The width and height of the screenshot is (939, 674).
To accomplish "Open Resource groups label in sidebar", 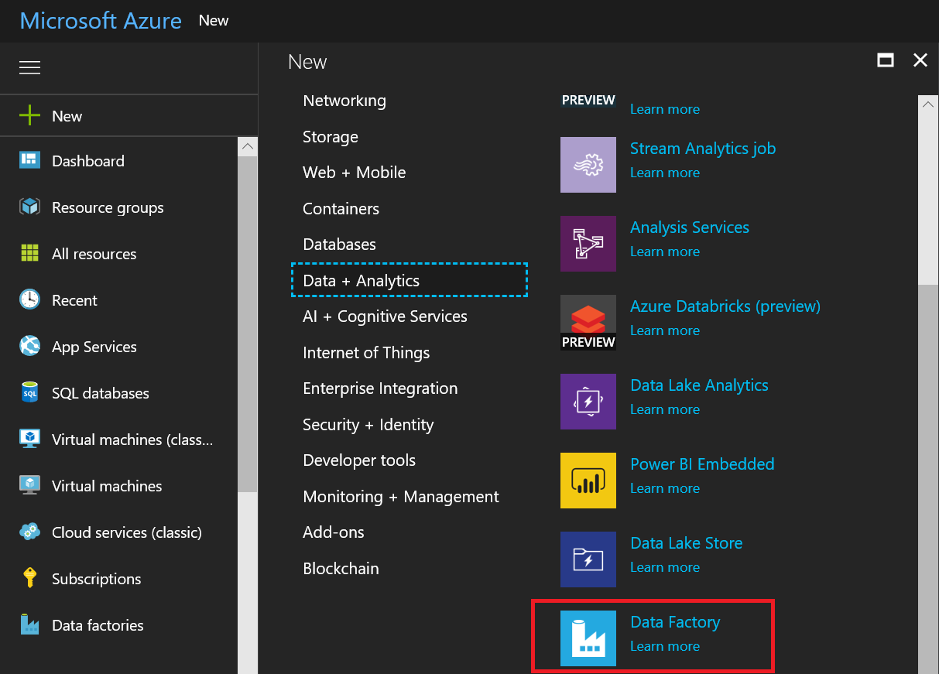I will (x=108, y=207).
